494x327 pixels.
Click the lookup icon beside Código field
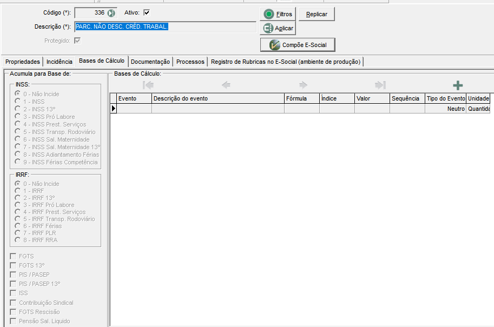point(111,13)
